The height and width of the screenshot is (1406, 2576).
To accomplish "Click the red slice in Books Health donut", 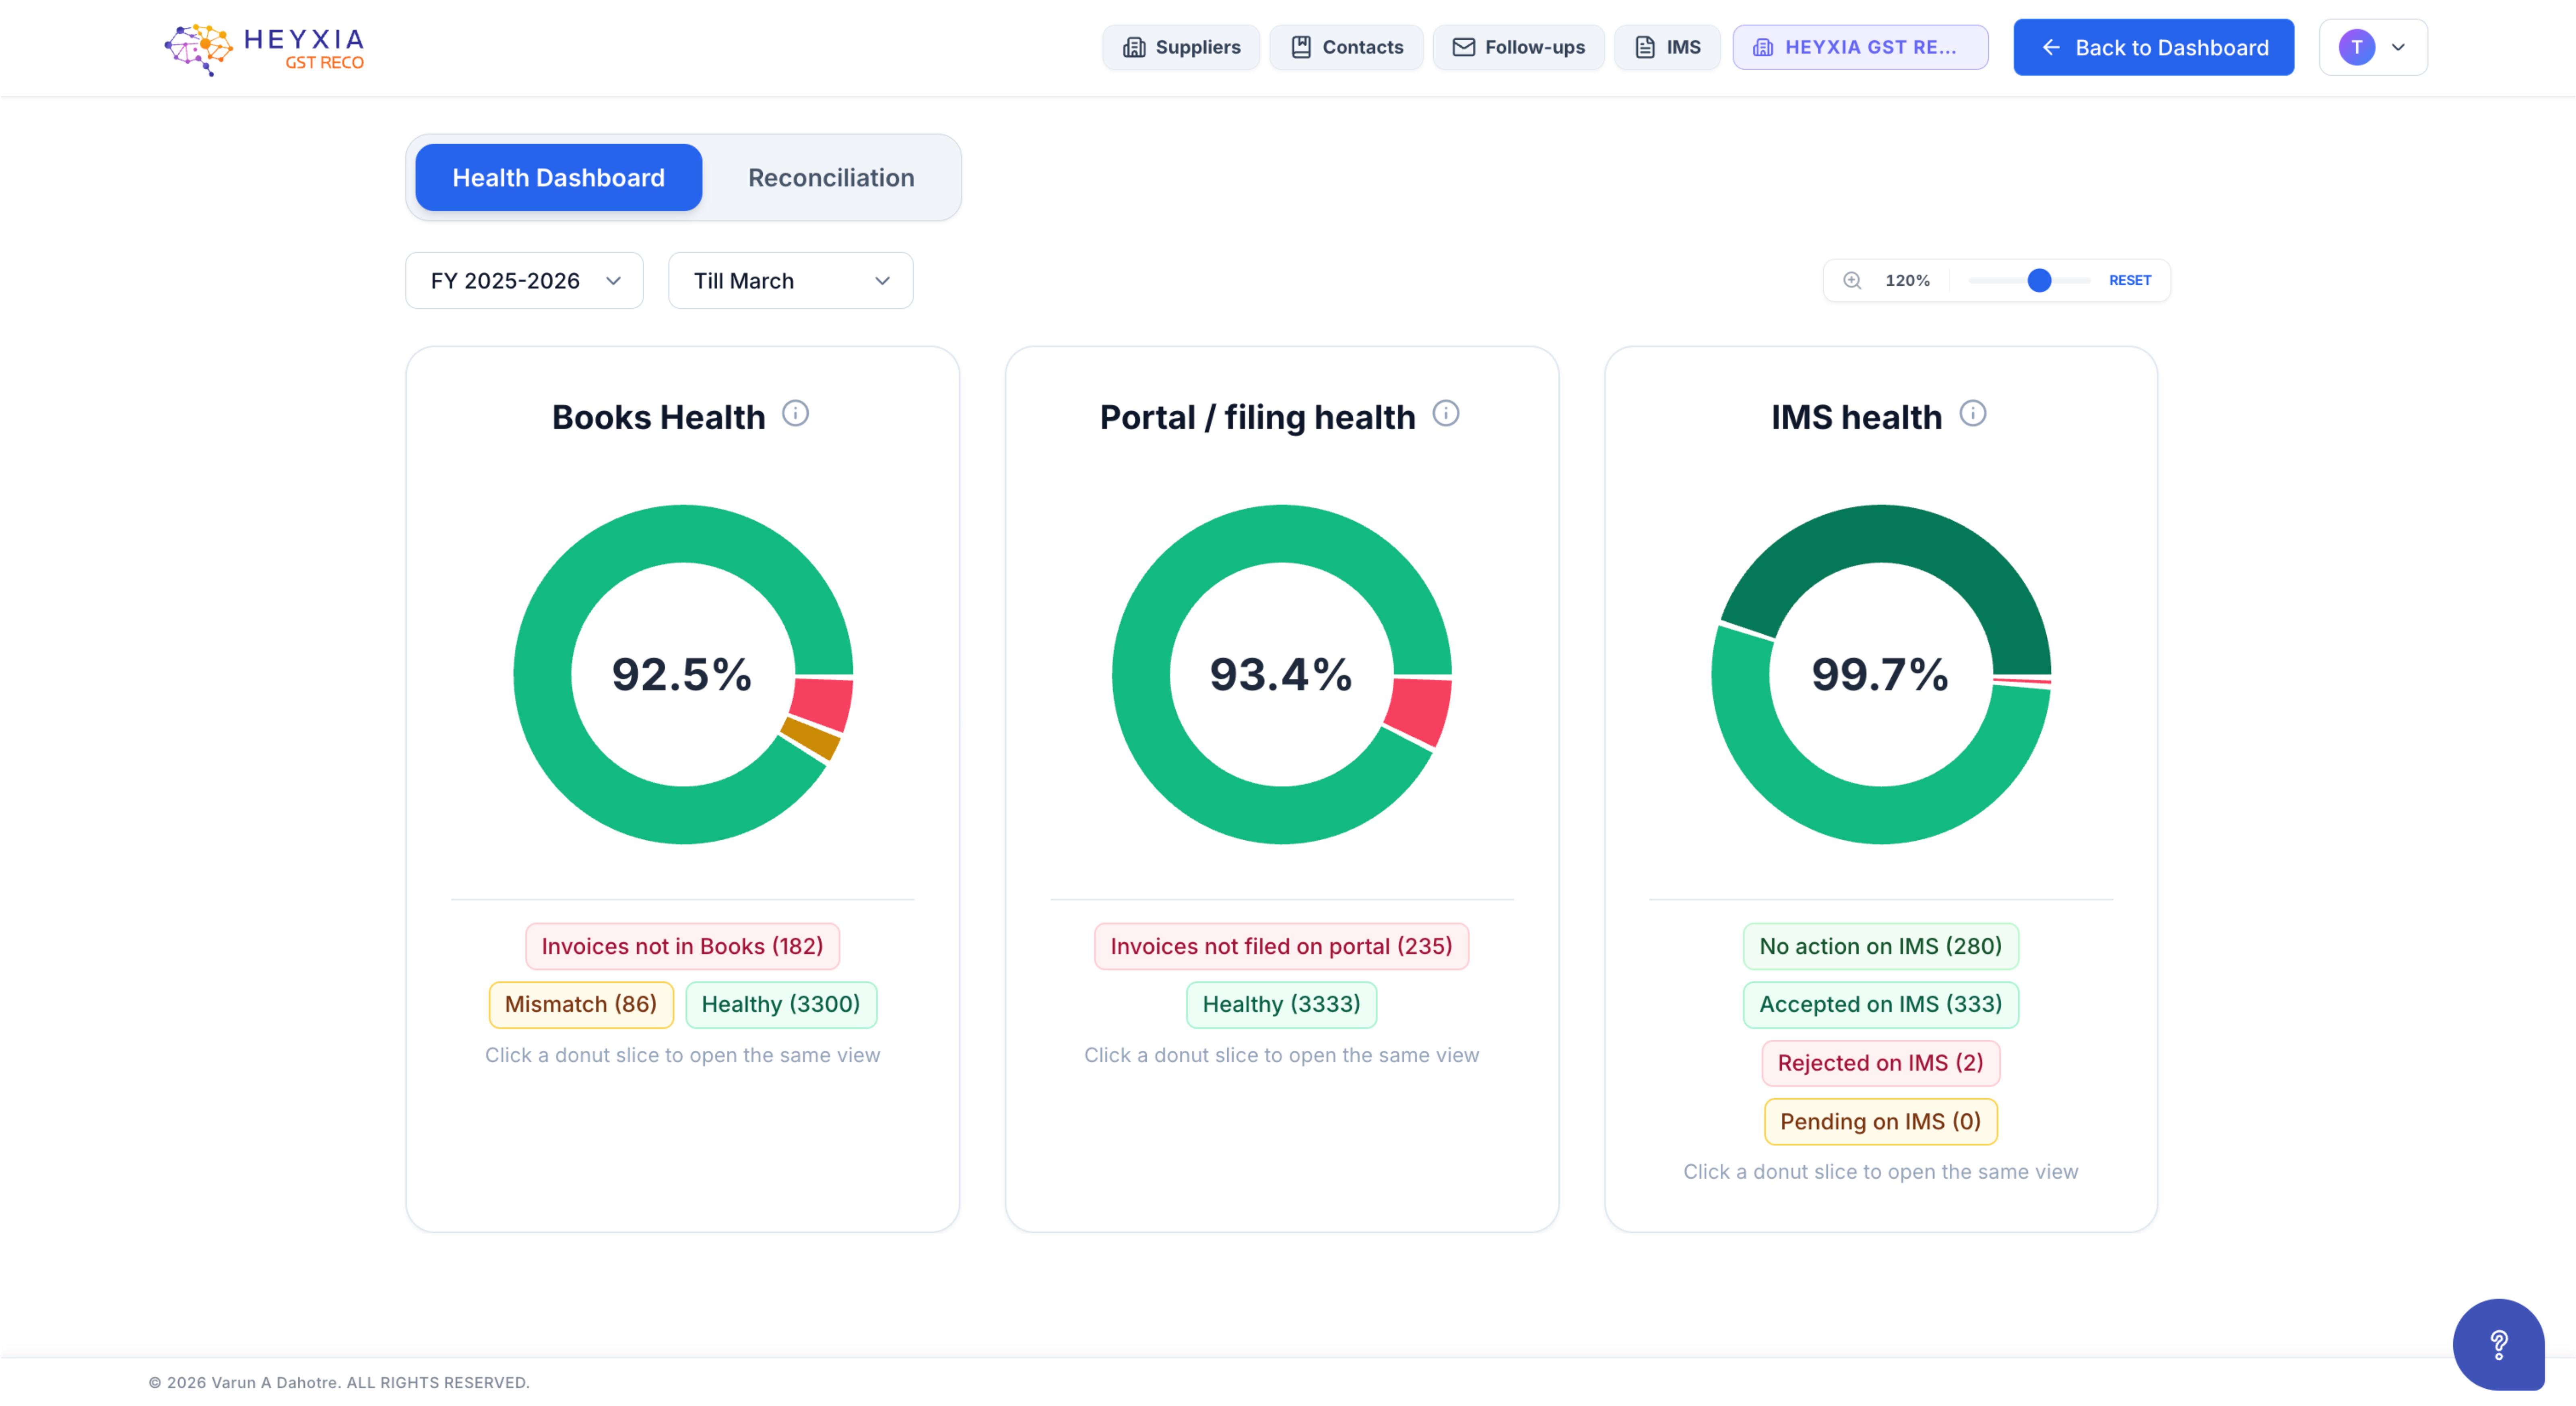I will (823, 704).
